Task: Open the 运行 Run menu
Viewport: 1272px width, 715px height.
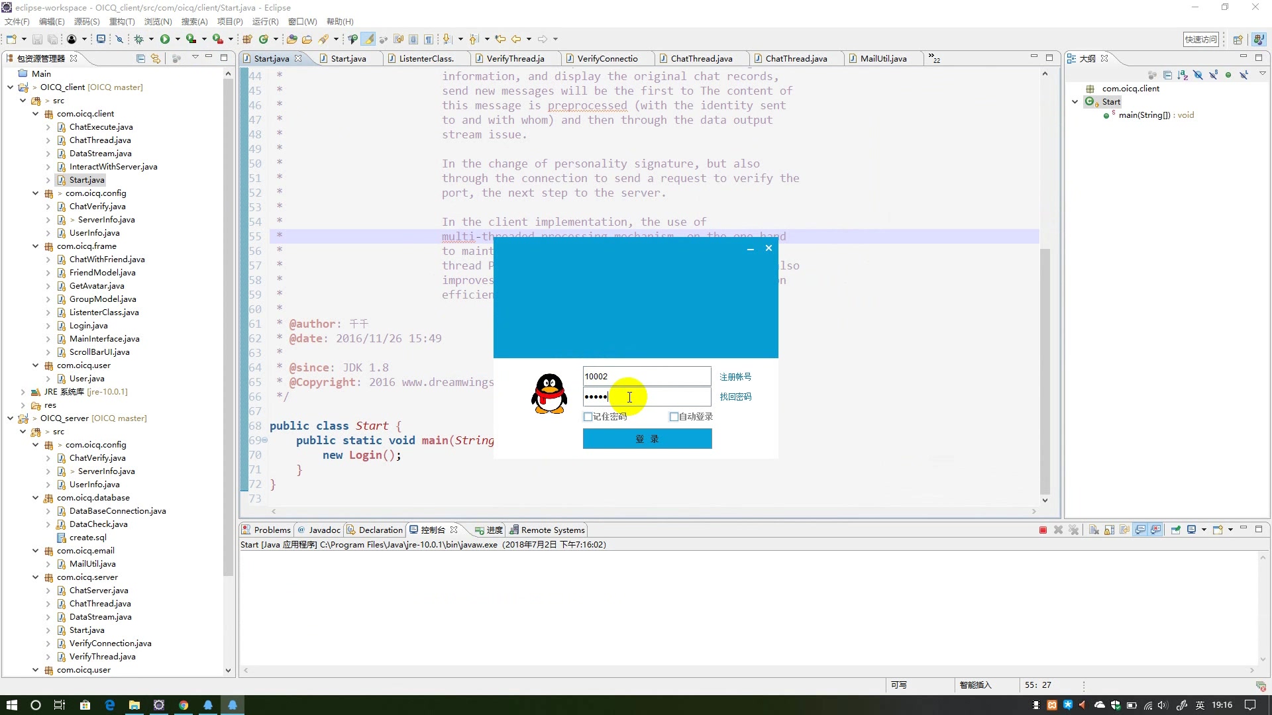Action: click(264, 21)
